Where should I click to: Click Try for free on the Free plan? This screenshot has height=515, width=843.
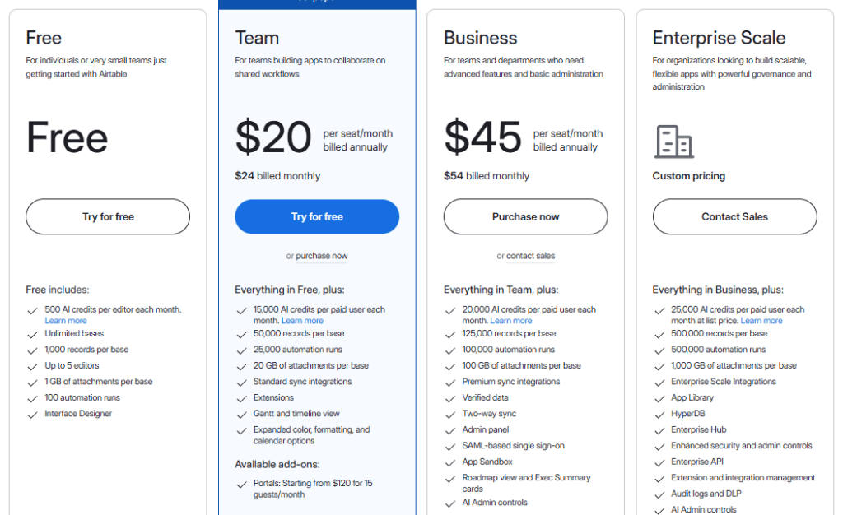click(107, 216)
